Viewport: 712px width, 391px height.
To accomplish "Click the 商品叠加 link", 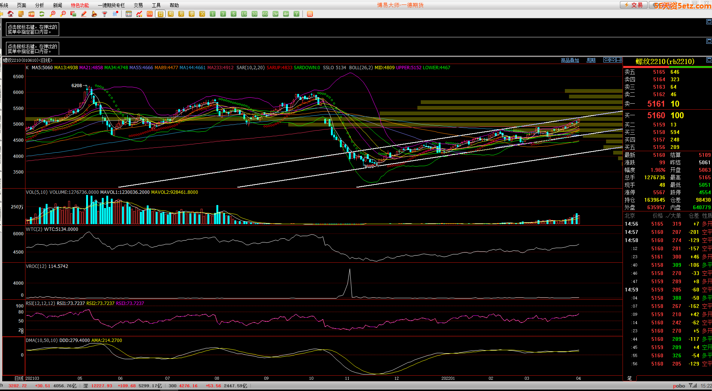I will (x=570, y=60).
